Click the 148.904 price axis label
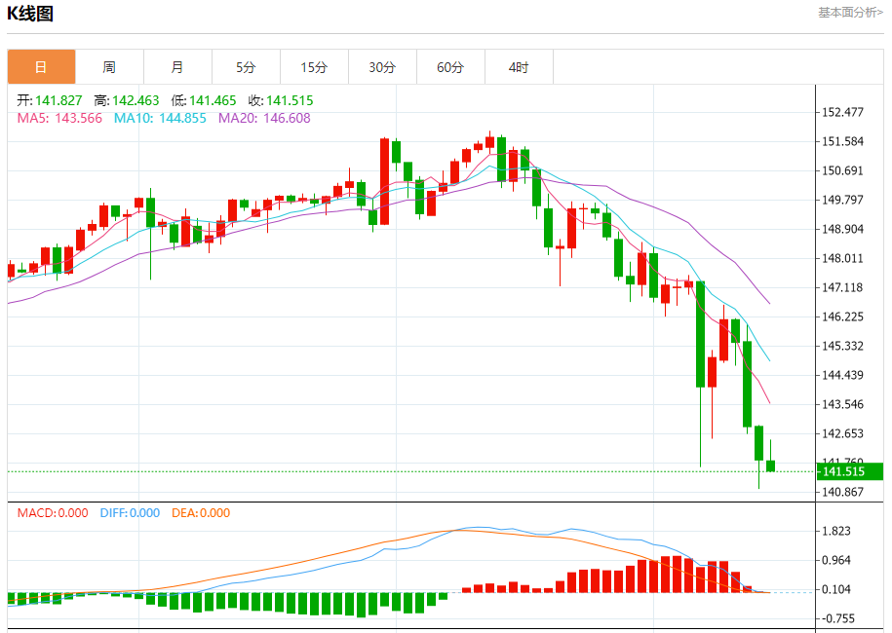This screenshot has width=892, height=633. (x=842, y=230)
